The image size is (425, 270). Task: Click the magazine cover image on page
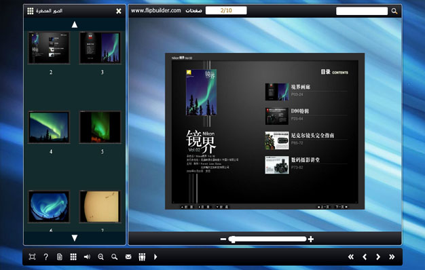click(201, 92)
